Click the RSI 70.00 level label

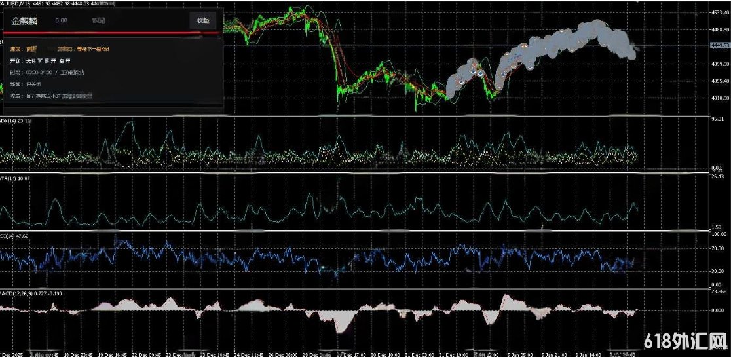[x=718, y=249]
